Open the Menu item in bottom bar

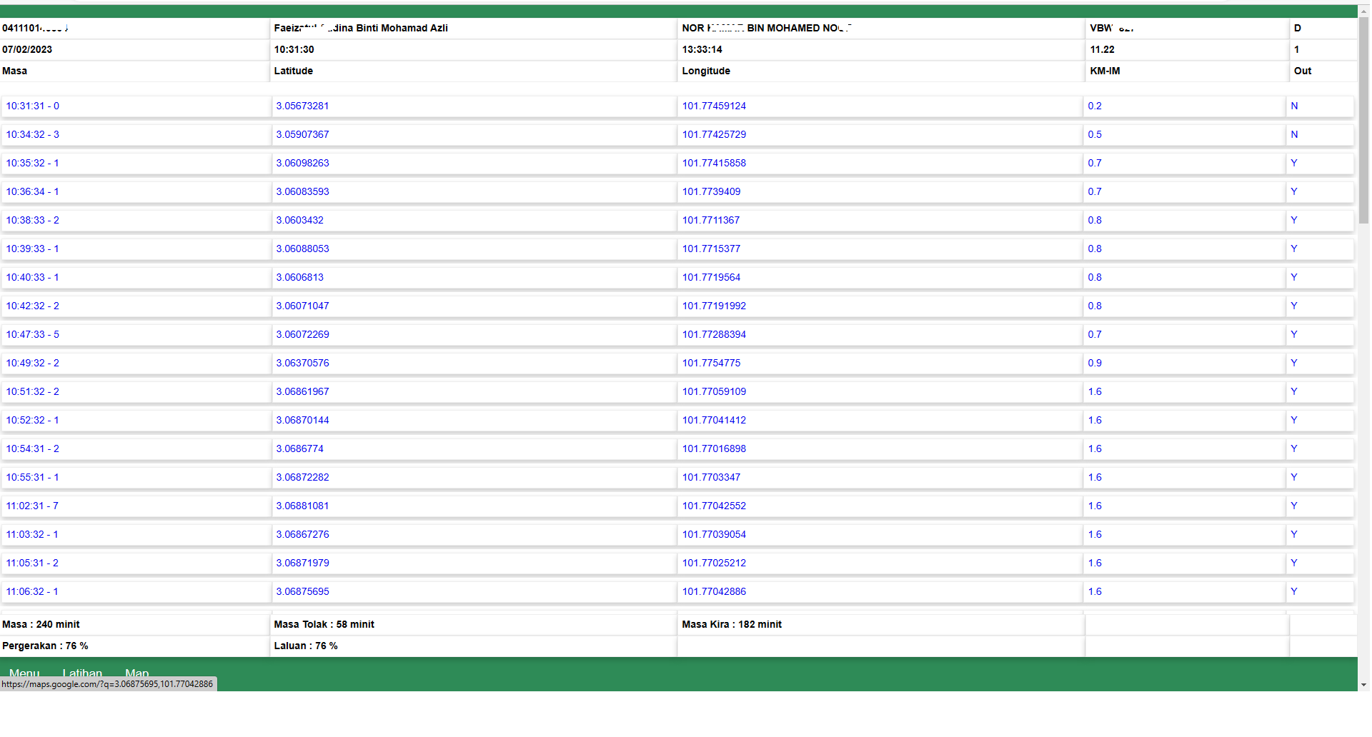24,673
